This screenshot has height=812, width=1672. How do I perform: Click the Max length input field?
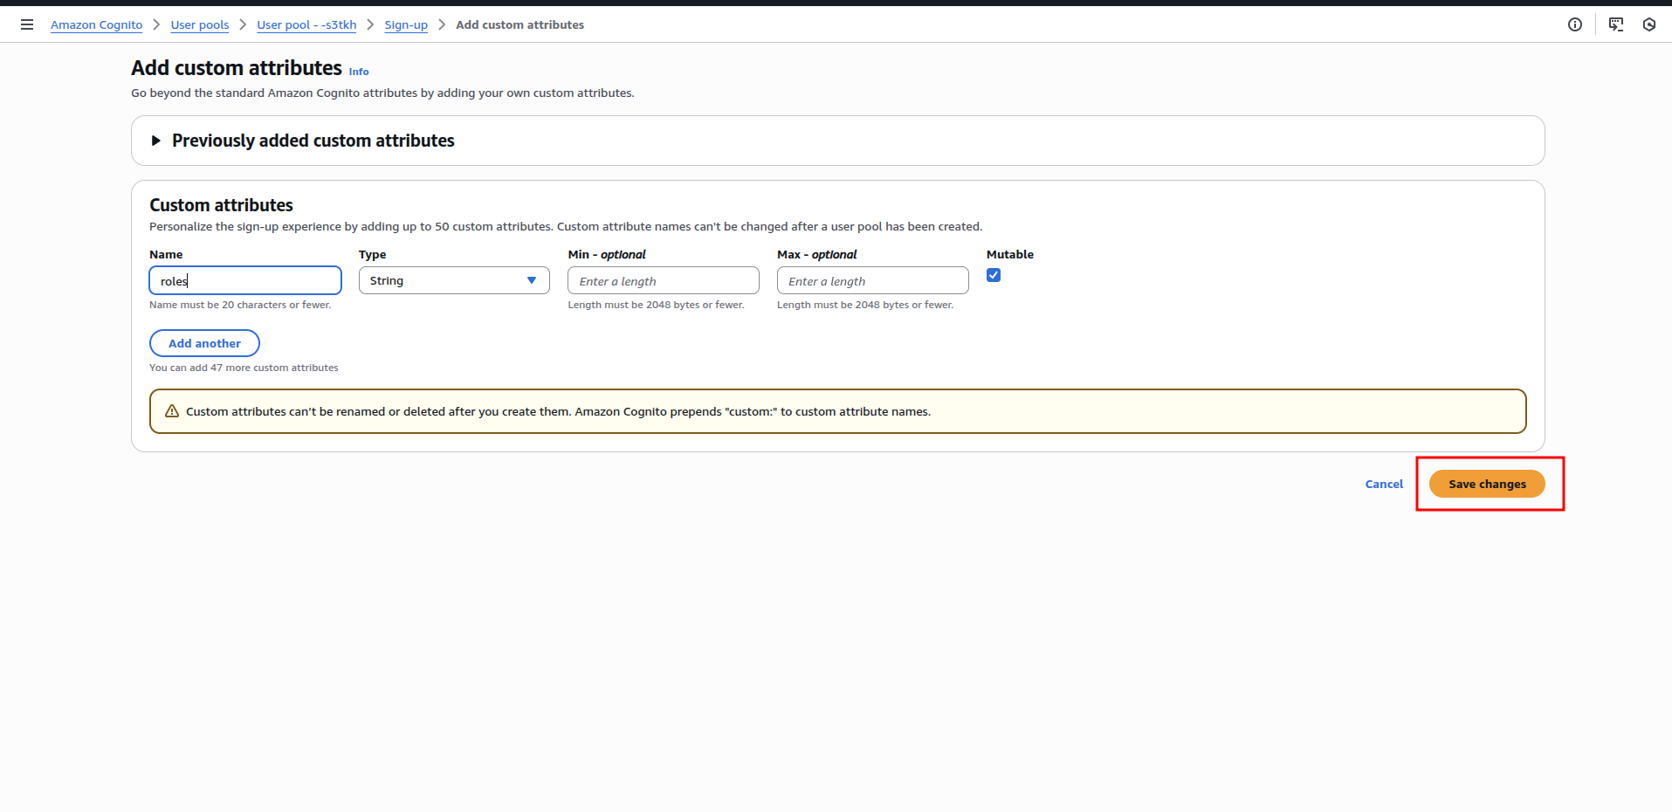873,280
